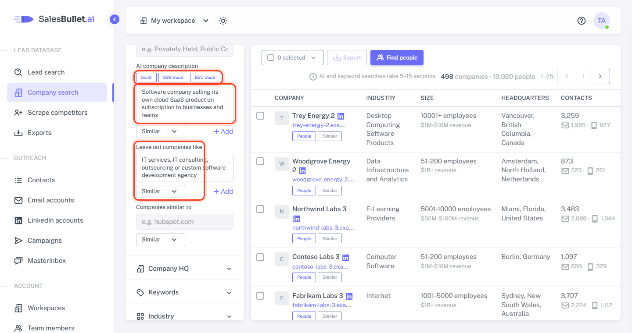
Task: Open Similar dropdown under Companies similar to
Action: click(x=161, y=240)
